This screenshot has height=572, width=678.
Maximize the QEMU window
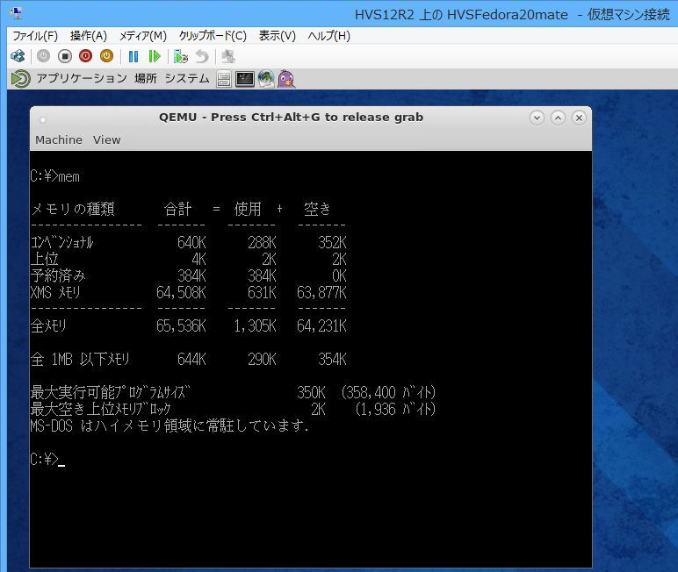click(x=558, y=118)
